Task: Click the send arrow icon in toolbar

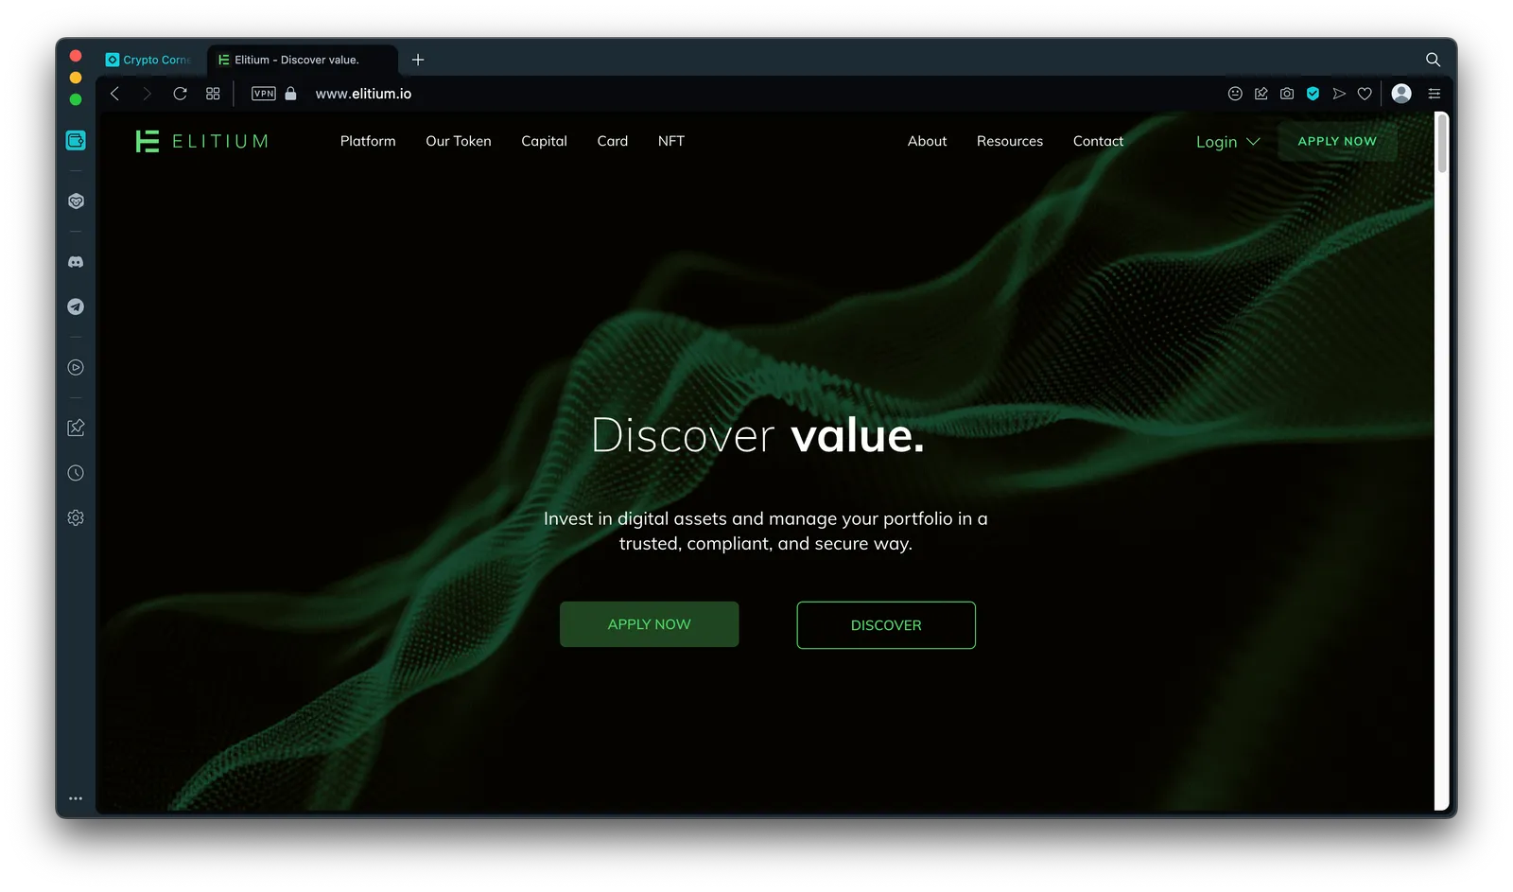Action: pyautogui.click(x=1339, y=94)
